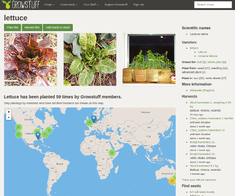The height and width of the screenshot is (196, 235).
Task: Open the Wikipedia (English) link
Action: [202, 90]
